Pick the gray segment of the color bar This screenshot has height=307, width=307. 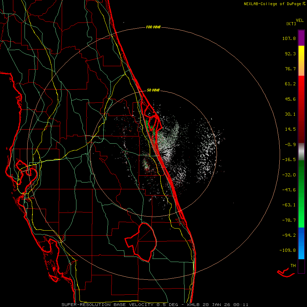point(301,151)
